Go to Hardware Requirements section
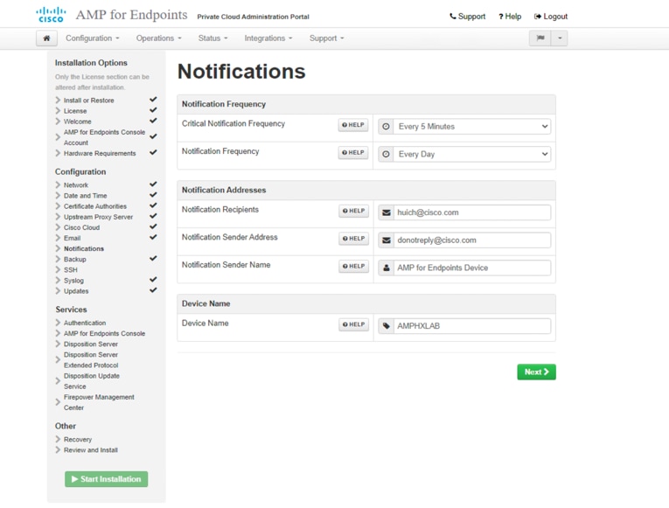This screenshot has width=669, height=508. coord(100,154)
